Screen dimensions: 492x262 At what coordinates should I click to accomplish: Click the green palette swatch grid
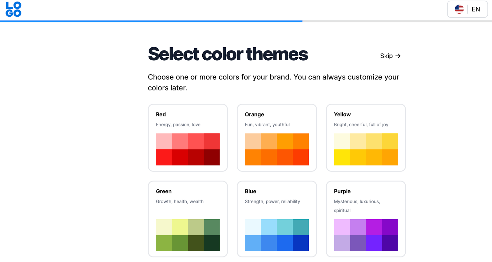pos(188,235)
